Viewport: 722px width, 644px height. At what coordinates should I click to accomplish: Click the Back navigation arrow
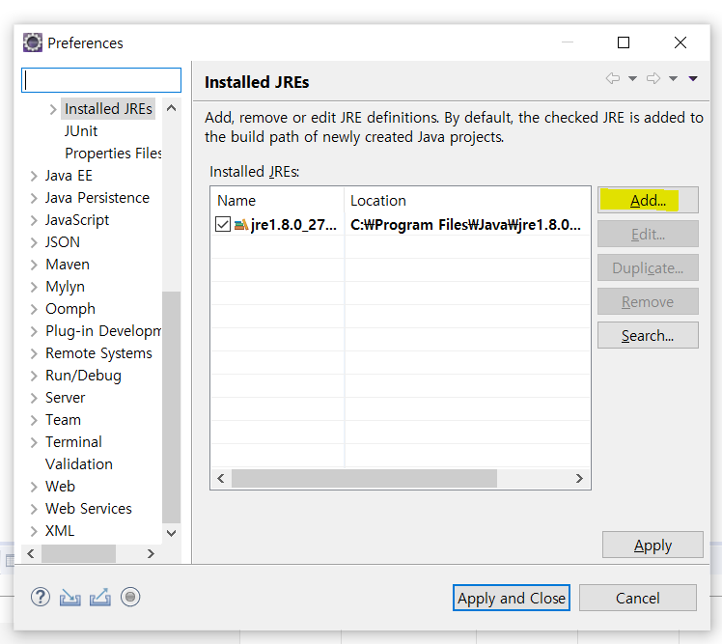coord(612,78)
